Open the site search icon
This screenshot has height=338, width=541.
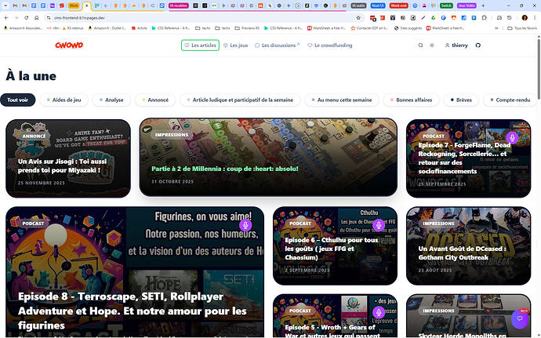(x=420, y=45)
